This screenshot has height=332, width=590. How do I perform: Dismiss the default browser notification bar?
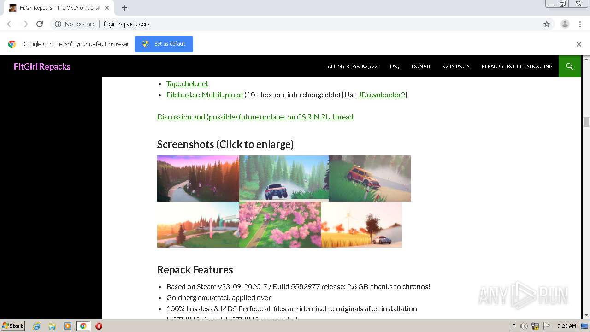click(579, 44)
